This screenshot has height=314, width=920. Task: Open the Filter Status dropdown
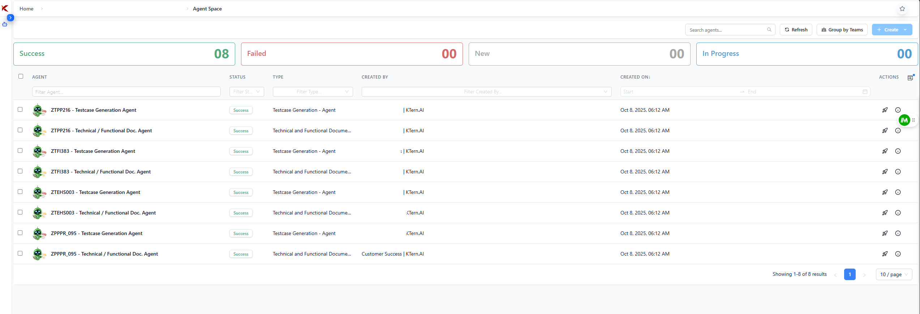click(246, 92)
